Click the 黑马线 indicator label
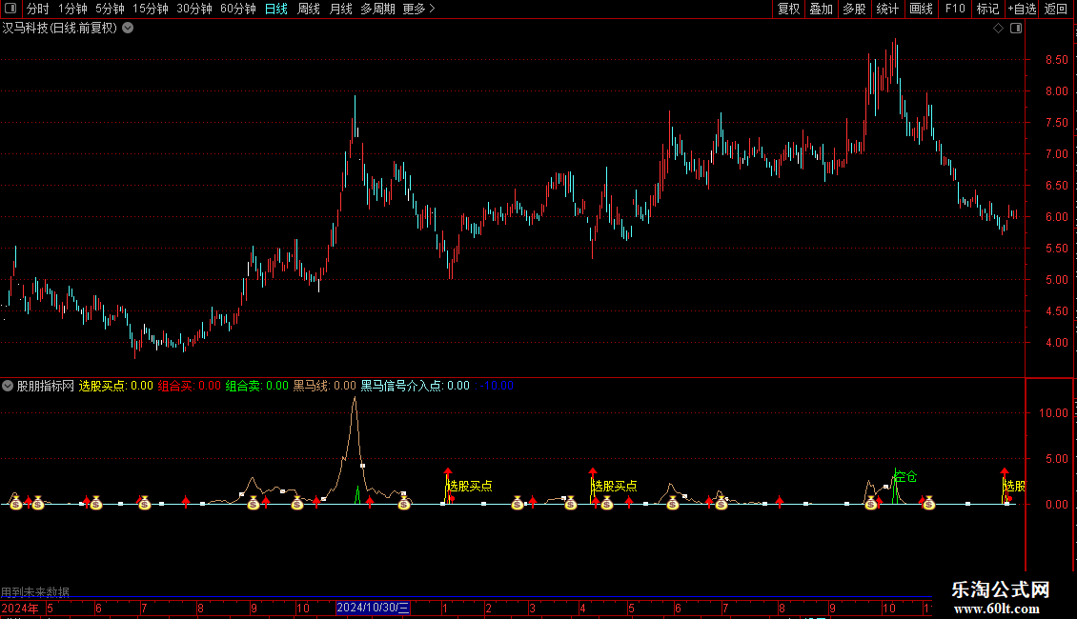Viewport: 1077px width, 619px height. point(311,386)
